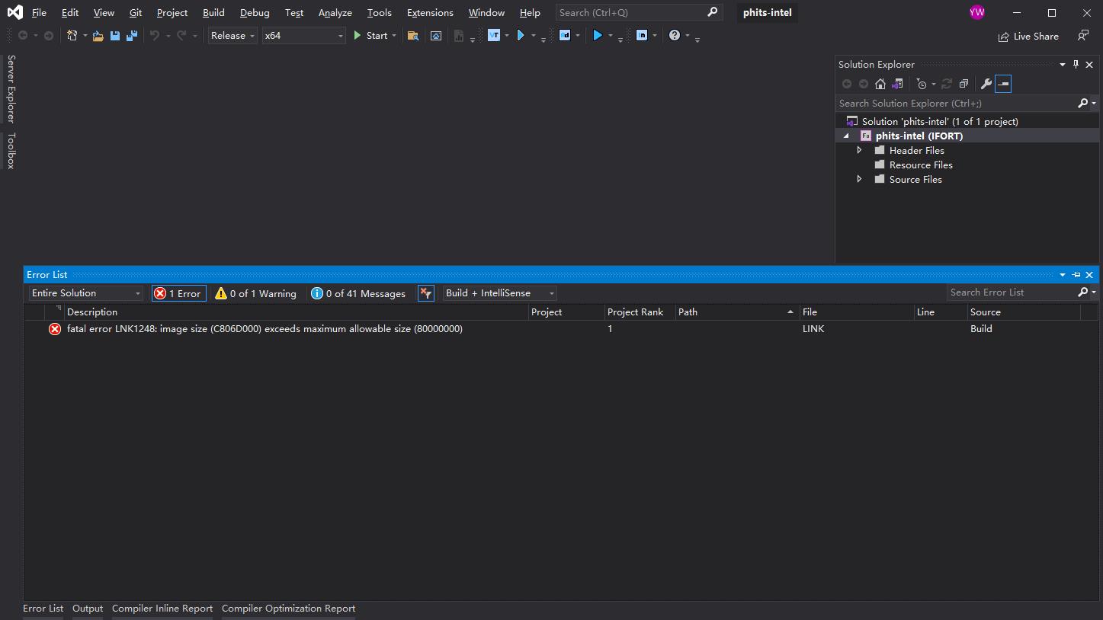Open Properties wrench icon in Solution Explorer

pos(986,84)
